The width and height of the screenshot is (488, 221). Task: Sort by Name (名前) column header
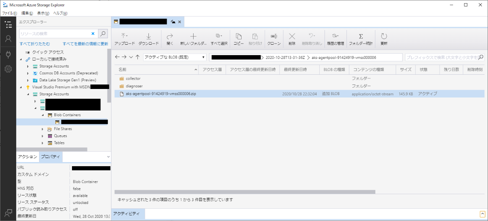pos(156,69)
